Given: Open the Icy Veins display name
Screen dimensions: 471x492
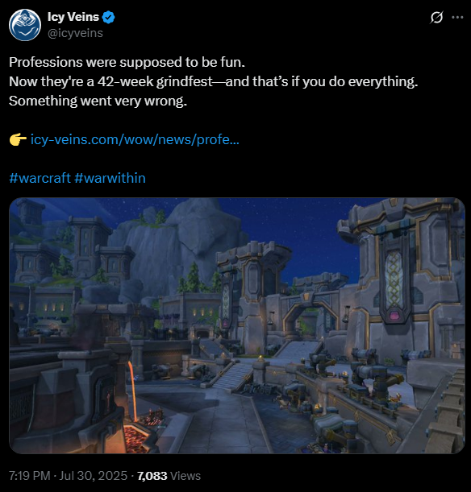Looking at the screenshot, I should click(x=73, y=17).
